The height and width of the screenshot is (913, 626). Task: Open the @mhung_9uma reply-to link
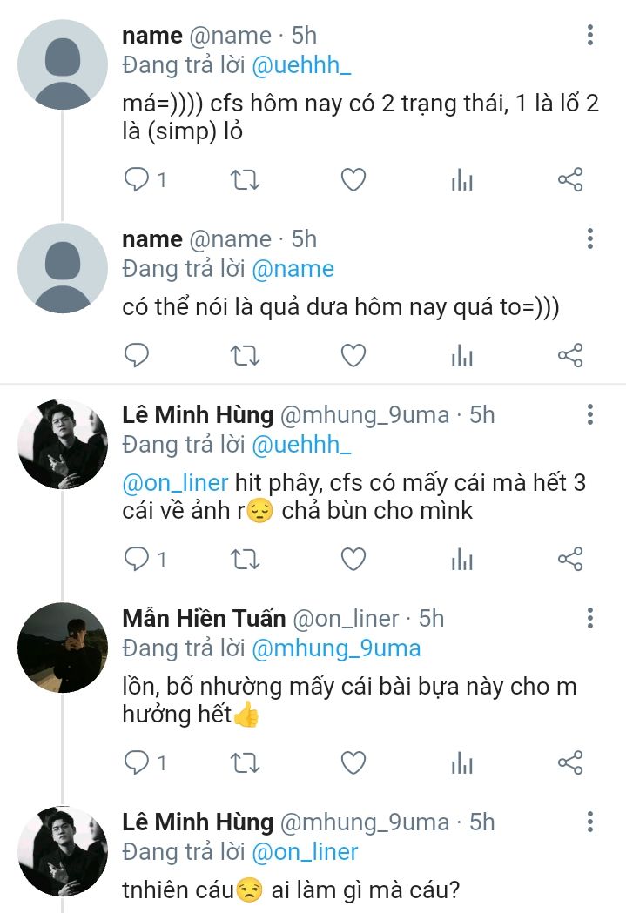coord(336,648)
